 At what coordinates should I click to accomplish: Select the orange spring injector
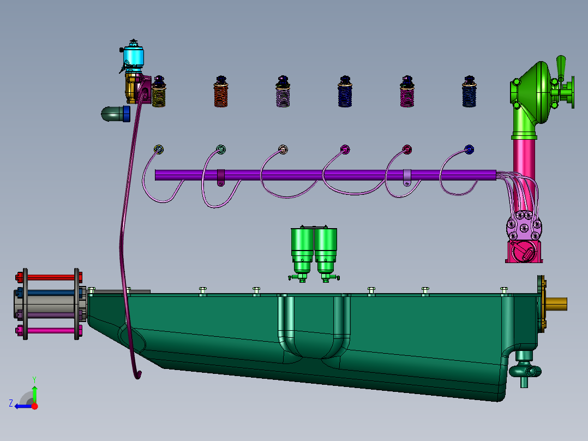pyautogui.click(x=221, y=92)
